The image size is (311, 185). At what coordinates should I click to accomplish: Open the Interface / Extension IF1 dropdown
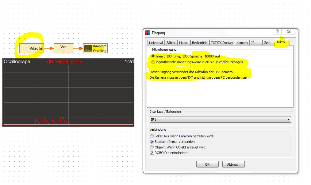[220, 120]
